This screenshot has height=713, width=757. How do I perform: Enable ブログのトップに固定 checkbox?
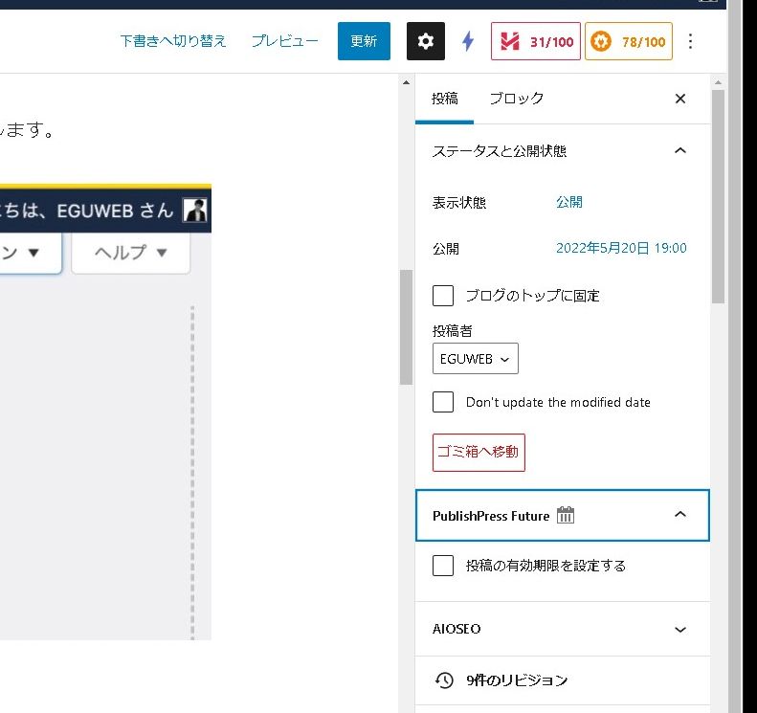coord(443,295)
